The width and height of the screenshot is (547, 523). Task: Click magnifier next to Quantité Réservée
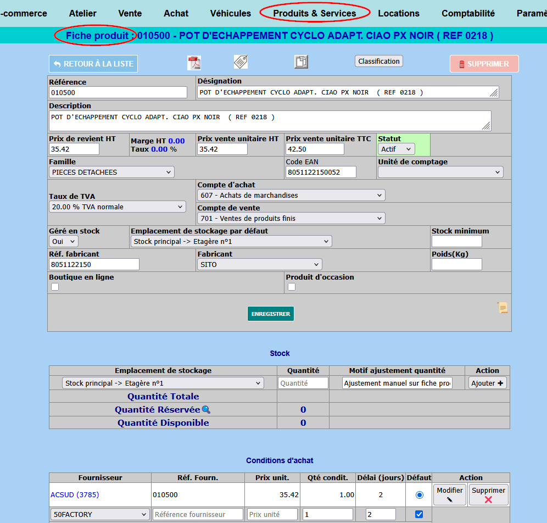[206, 409]
